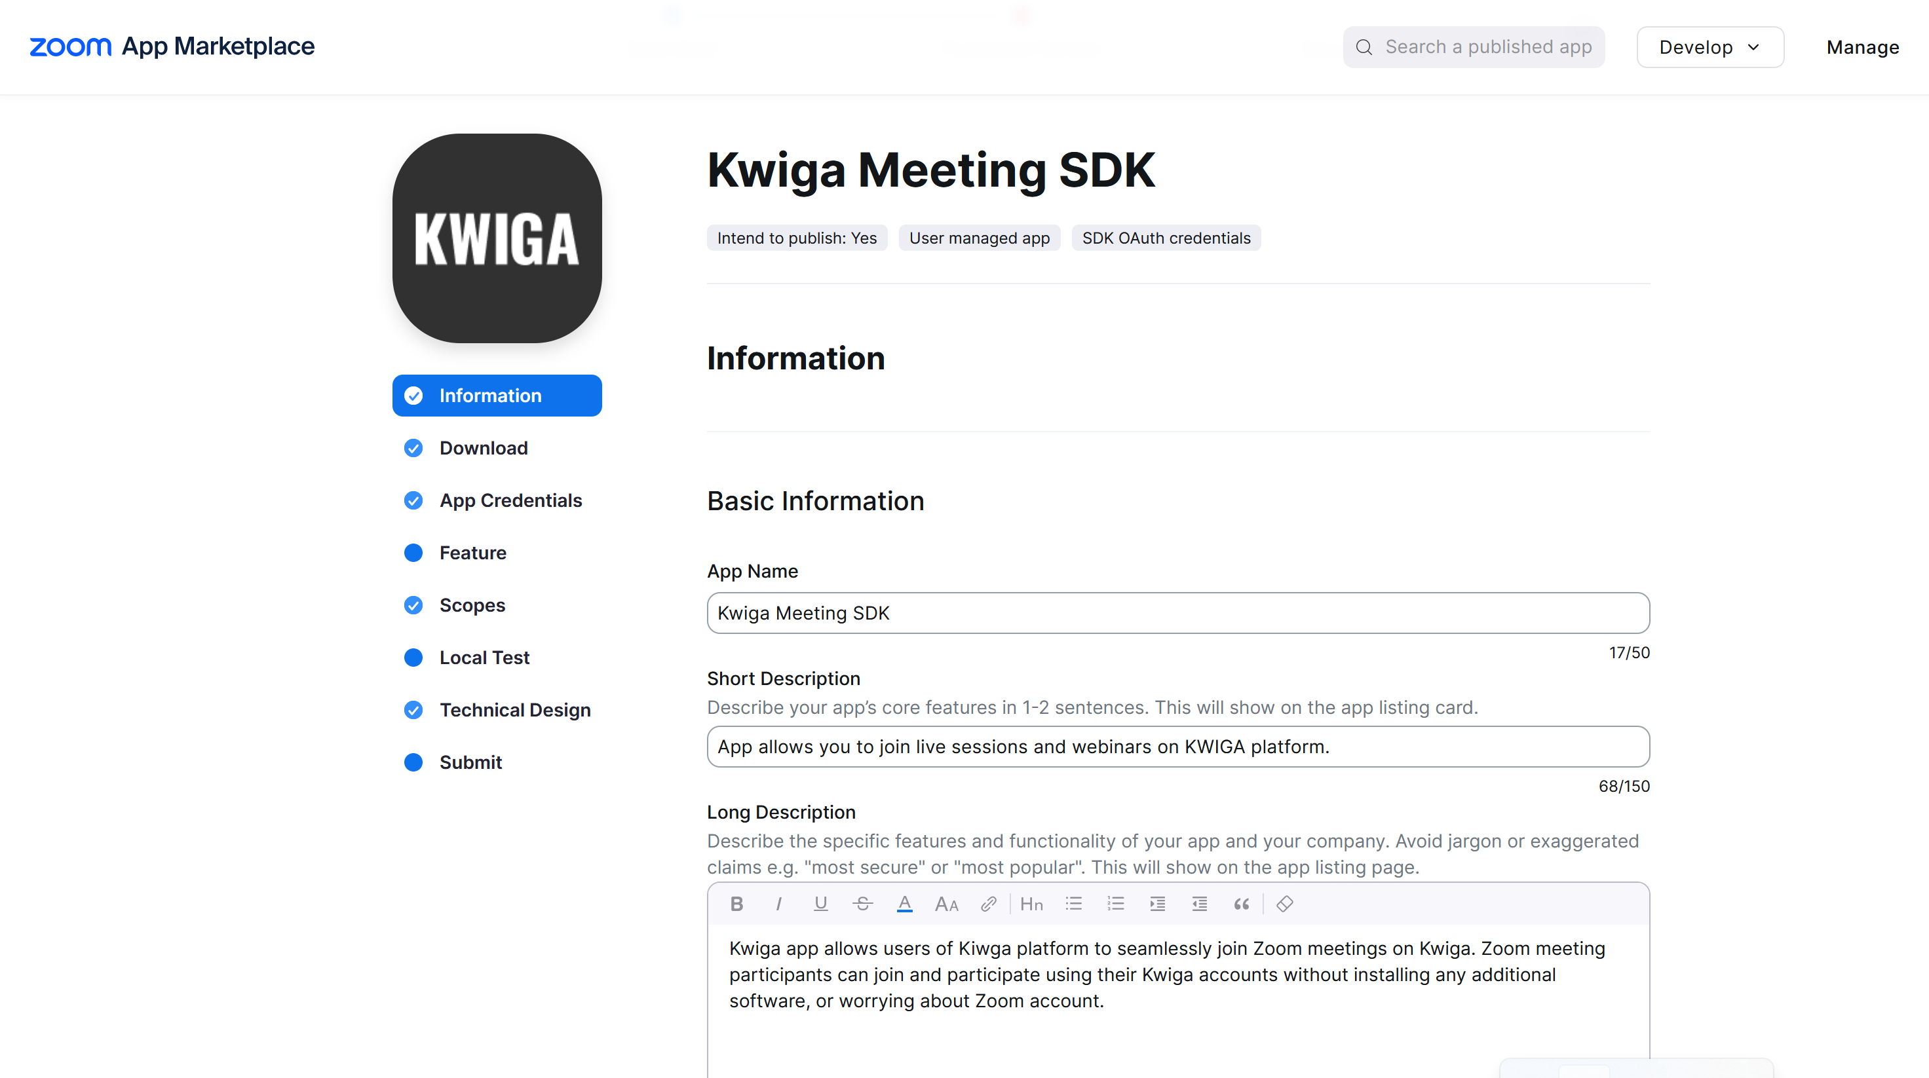Image resolution: width=1929 pixels, height=1078 pixels.
Task: Open the font size option (AA)
Action: [x=947, y=904]
